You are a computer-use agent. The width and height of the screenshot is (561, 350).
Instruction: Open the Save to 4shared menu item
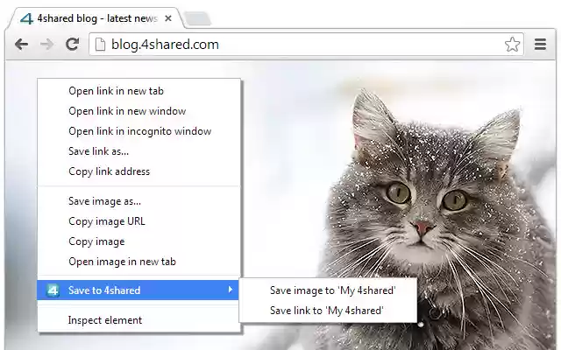click(x=138, y=290)
